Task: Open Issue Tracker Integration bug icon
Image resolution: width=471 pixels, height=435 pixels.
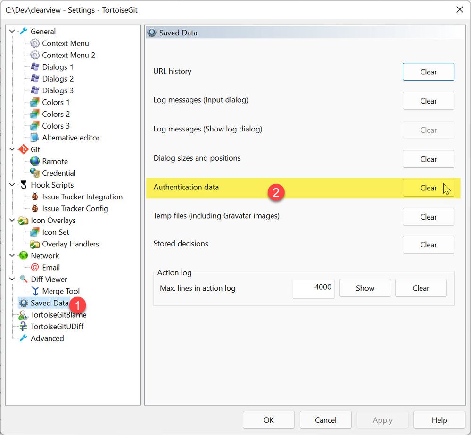Action: (x=35, y=197)
